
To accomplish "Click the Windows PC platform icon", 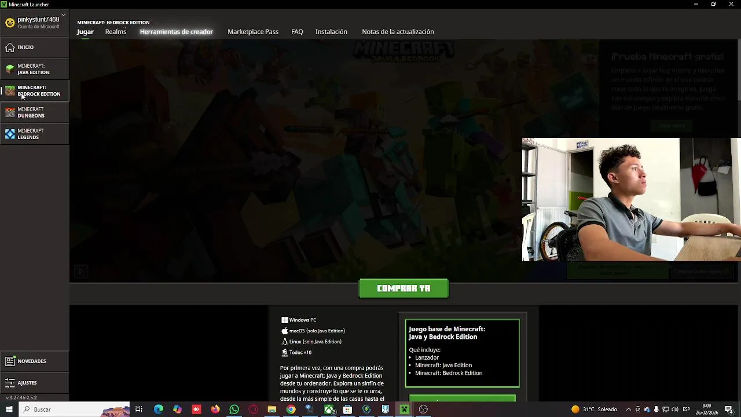I will click(284, 320).
